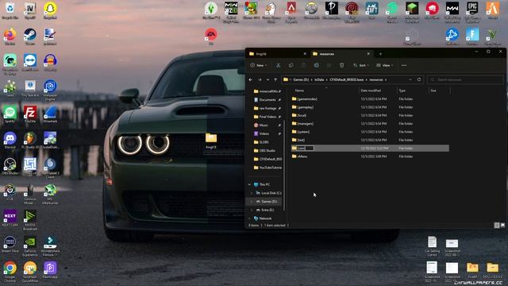
Task: Launch Minecraft Launcher desktop shortcut
Action: [x=412, y=13]
